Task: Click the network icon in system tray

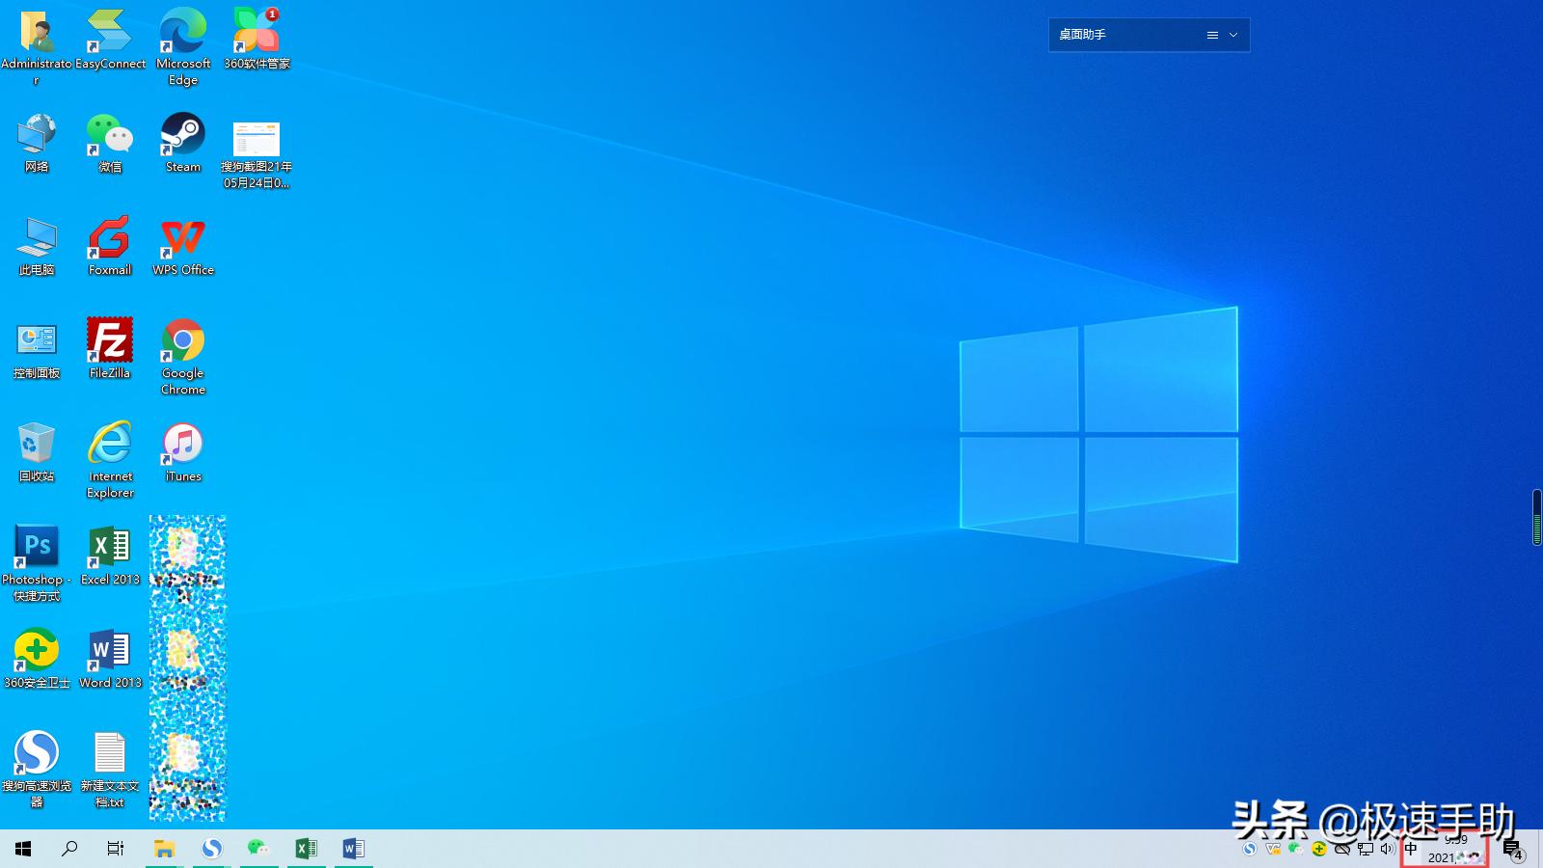Action: tap(1366, 849)
